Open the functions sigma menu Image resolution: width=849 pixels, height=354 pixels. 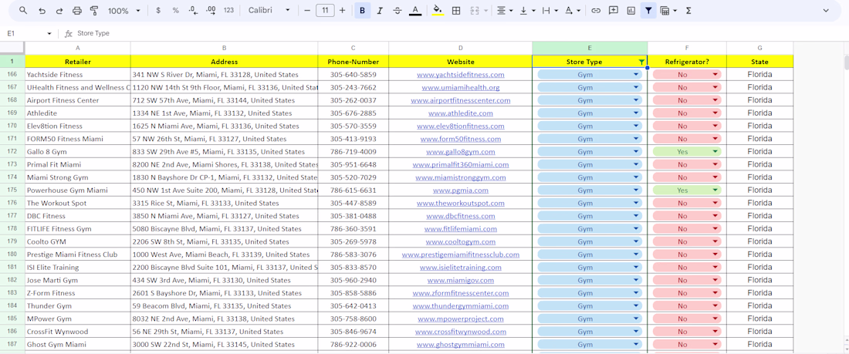pyautogui.click(x=688, y=10)
